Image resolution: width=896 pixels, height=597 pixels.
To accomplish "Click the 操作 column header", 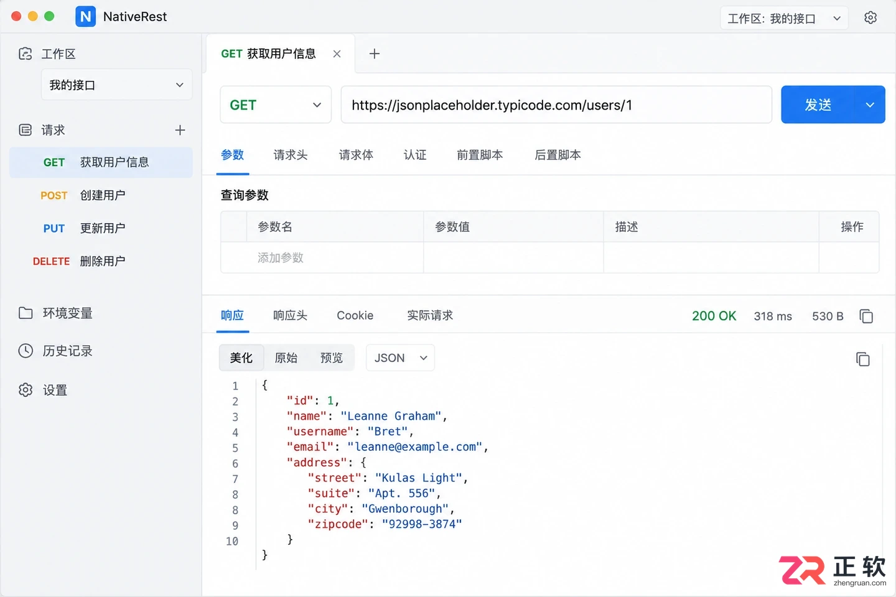I will [x=852, y=227].
